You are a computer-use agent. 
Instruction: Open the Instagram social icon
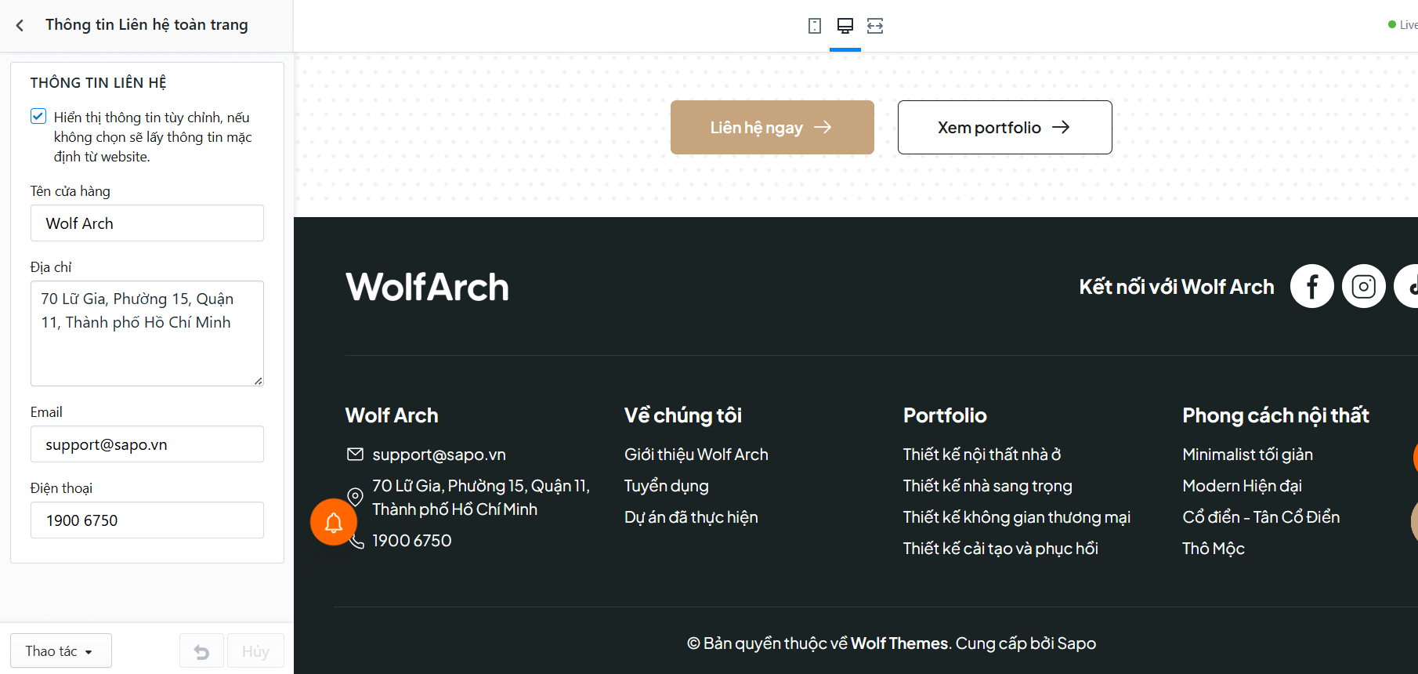pyautogui.click(x=1364, y=286)
